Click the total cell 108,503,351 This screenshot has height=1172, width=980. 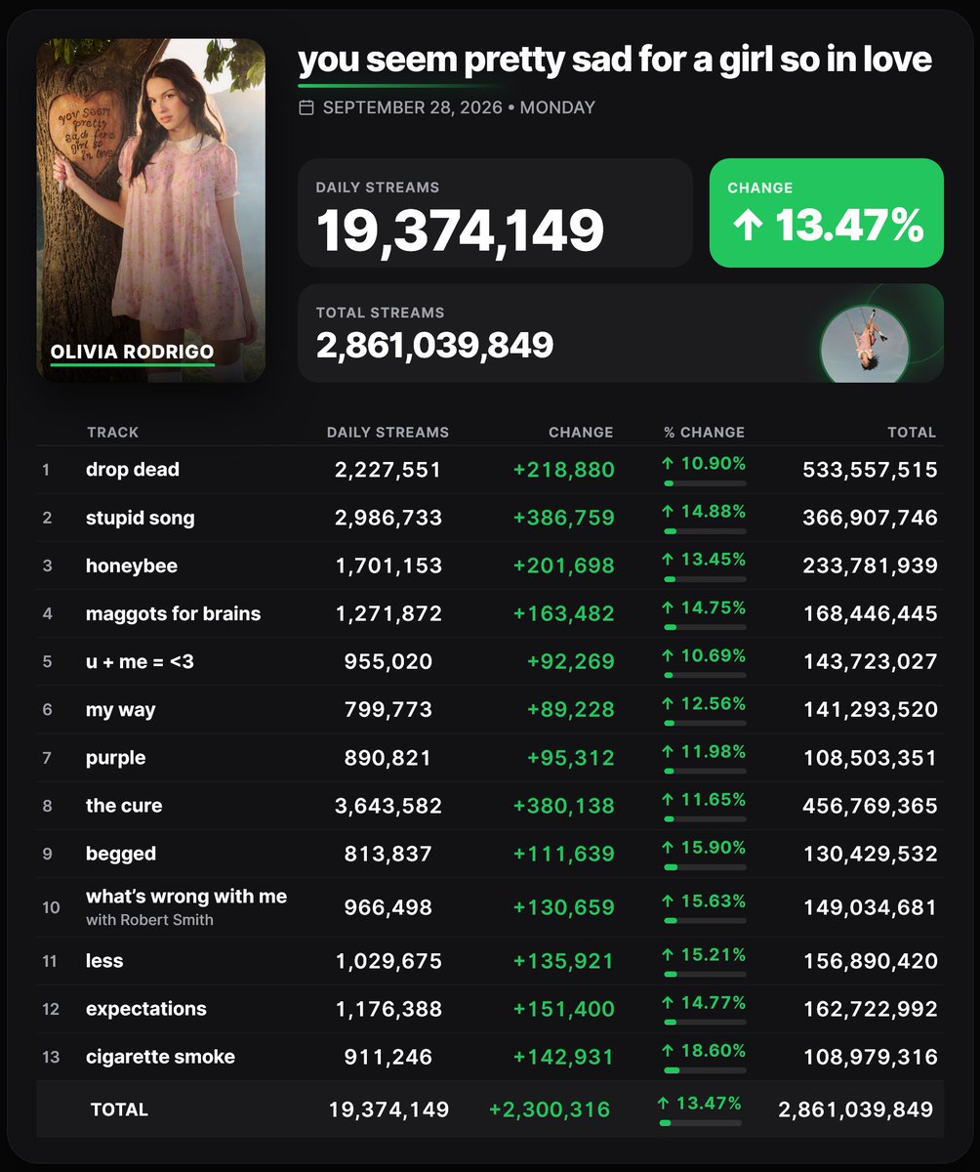point(870,758)
